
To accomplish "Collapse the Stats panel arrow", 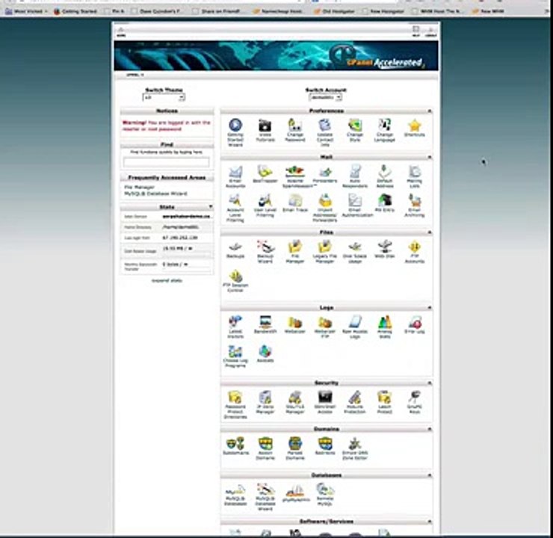I will point(211,206).
